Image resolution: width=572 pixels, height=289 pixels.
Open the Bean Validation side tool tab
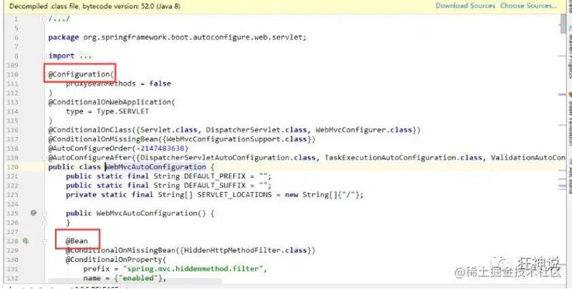(569, 119)
